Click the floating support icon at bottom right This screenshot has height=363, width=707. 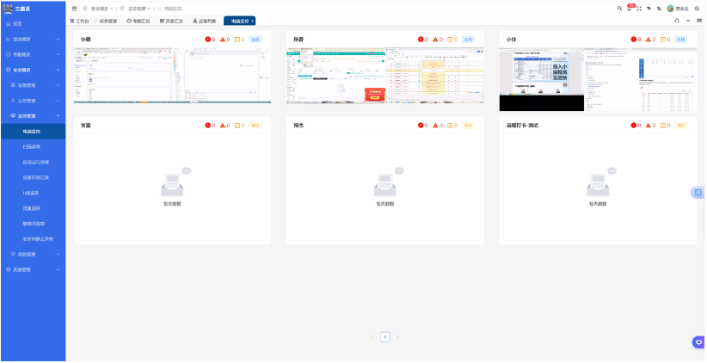698,342
